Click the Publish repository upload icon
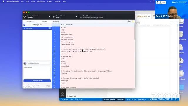Image resolution: width=188 pixels, height=106 pixels. (x=81, y=17)
